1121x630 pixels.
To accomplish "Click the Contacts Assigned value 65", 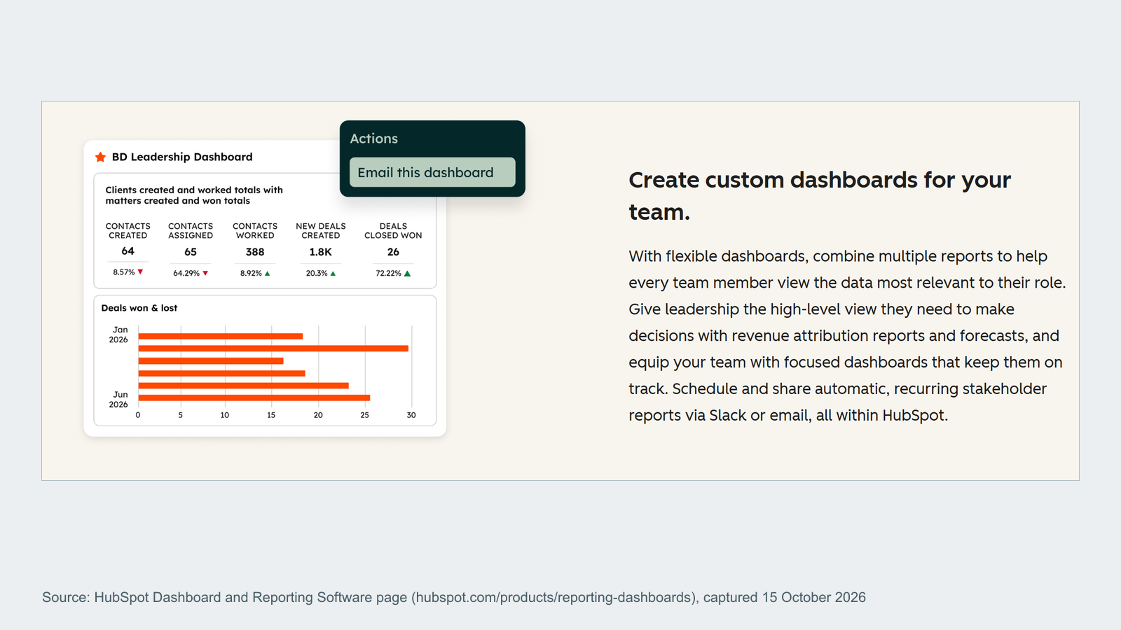I will coord(191,252).
